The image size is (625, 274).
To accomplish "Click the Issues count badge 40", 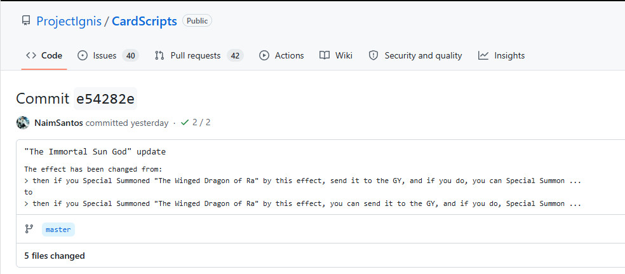I will pos(130,56).
